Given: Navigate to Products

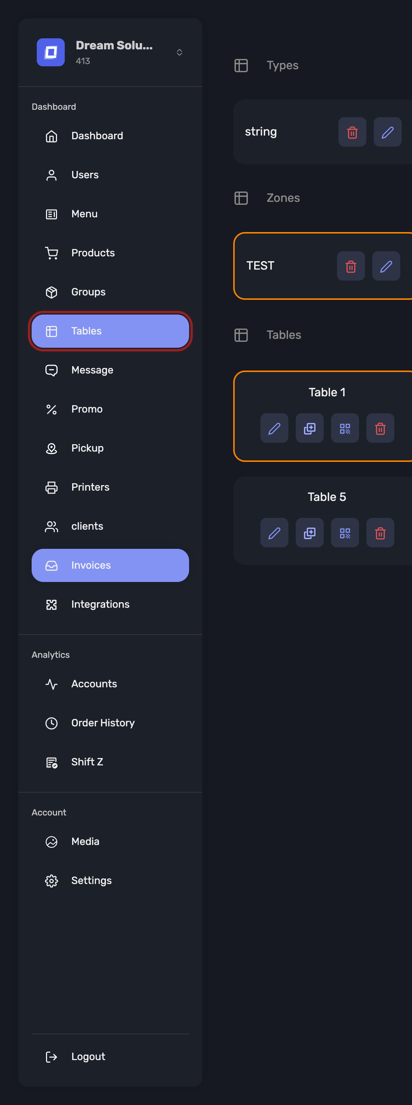Looking at the screenshot, I should [x=110, y=253].
